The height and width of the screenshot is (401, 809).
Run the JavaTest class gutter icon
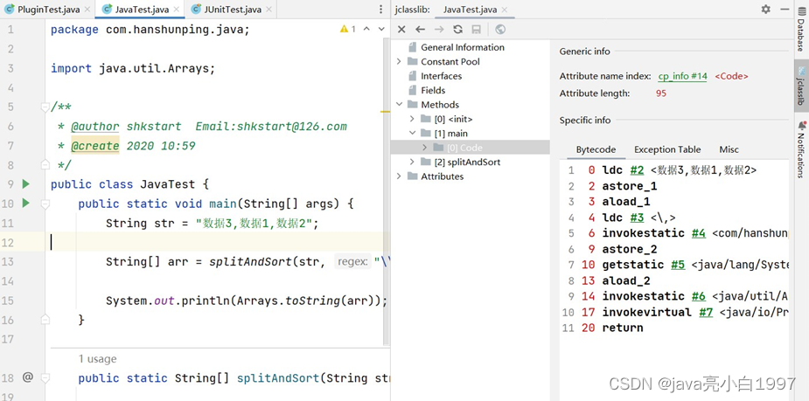25,184
